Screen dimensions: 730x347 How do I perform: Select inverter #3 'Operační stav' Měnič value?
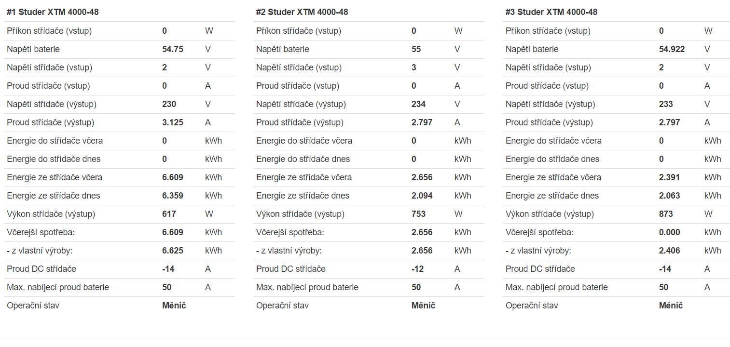point(671,306)
